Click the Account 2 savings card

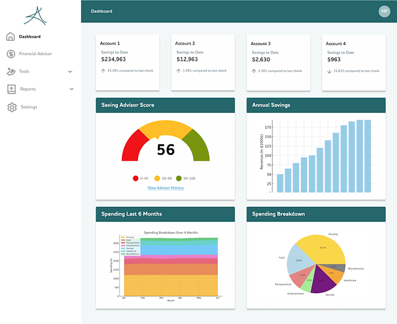pos(203,63)
